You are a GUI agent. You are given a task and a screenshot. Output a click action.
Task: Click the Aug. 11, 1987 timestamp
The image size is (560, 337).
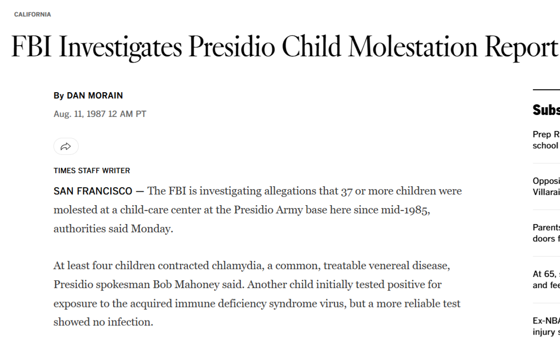click(99, 114)
